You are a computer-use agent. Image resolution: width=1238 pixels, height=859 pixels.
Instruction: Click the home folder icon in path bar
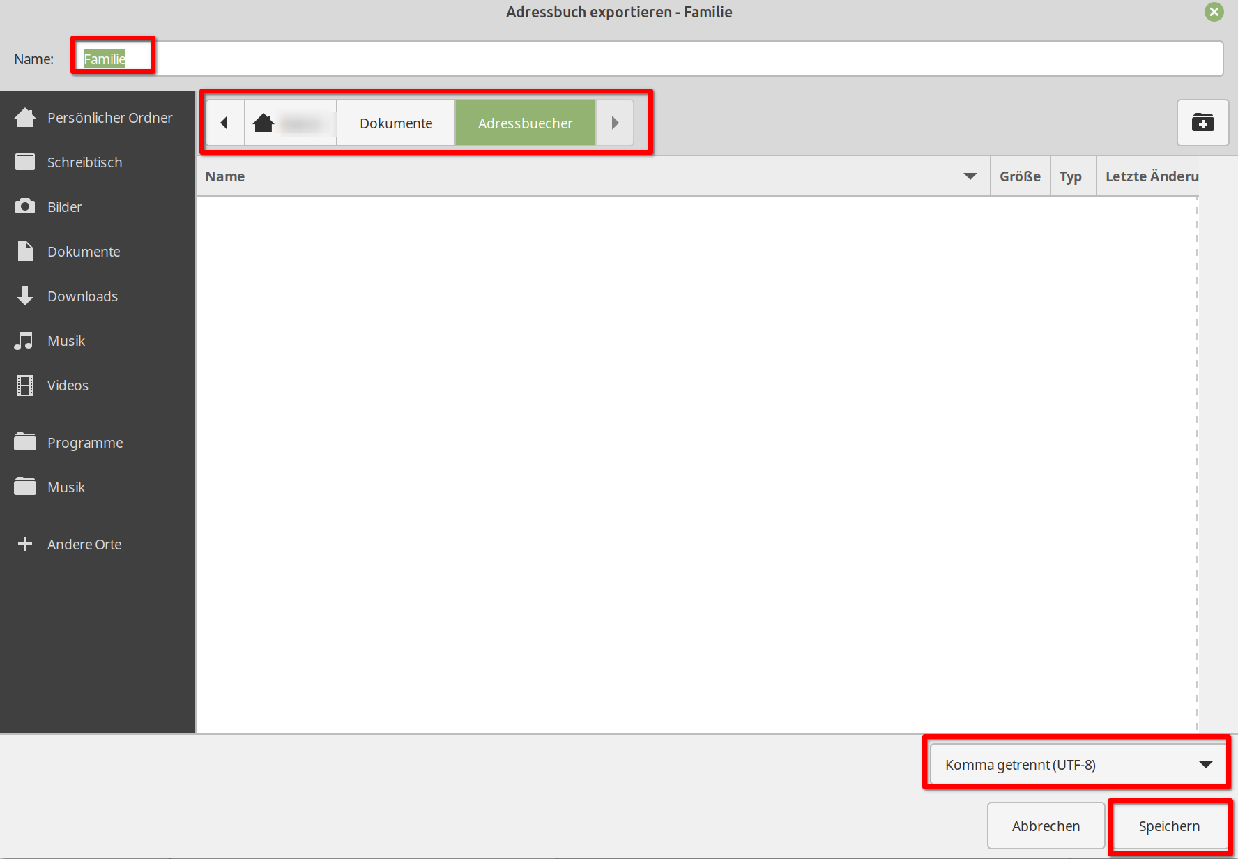tap(263, 123)
